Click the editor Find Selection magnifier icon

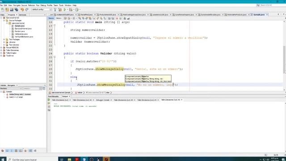click(x=80, y=18)
